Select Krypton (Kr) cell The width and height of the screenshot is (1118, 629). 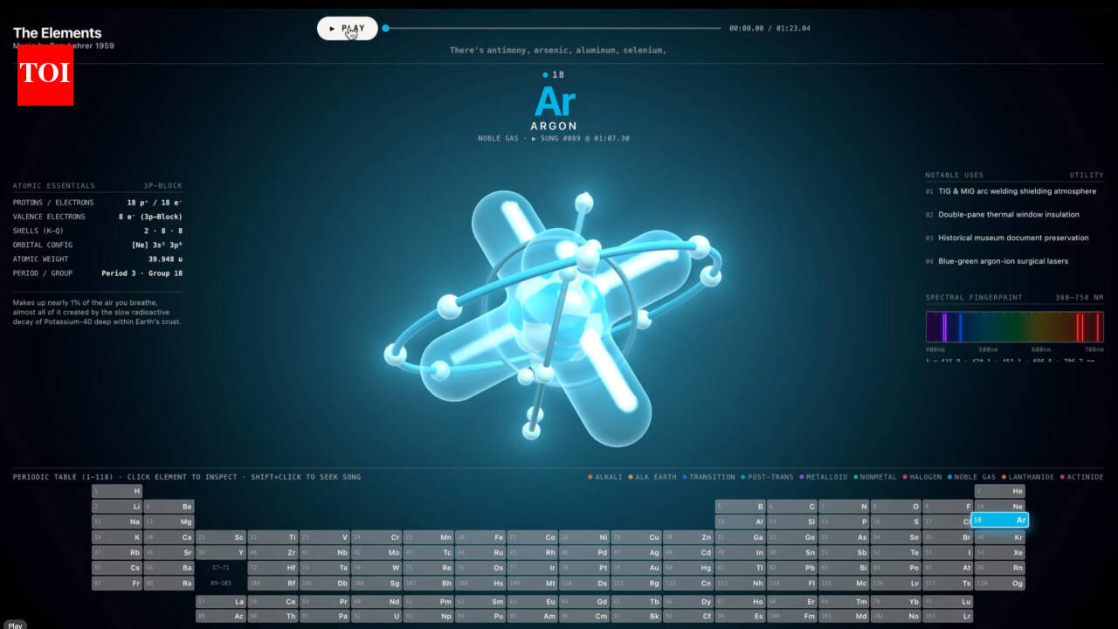(999, 537)
